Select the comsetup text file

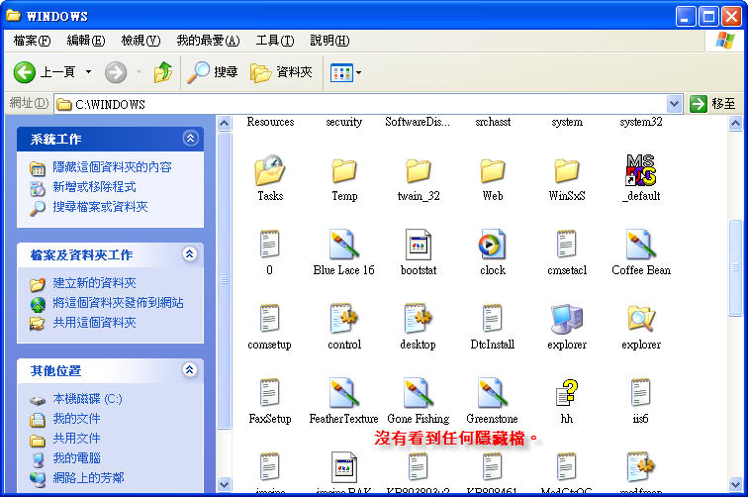click(269, 327)
